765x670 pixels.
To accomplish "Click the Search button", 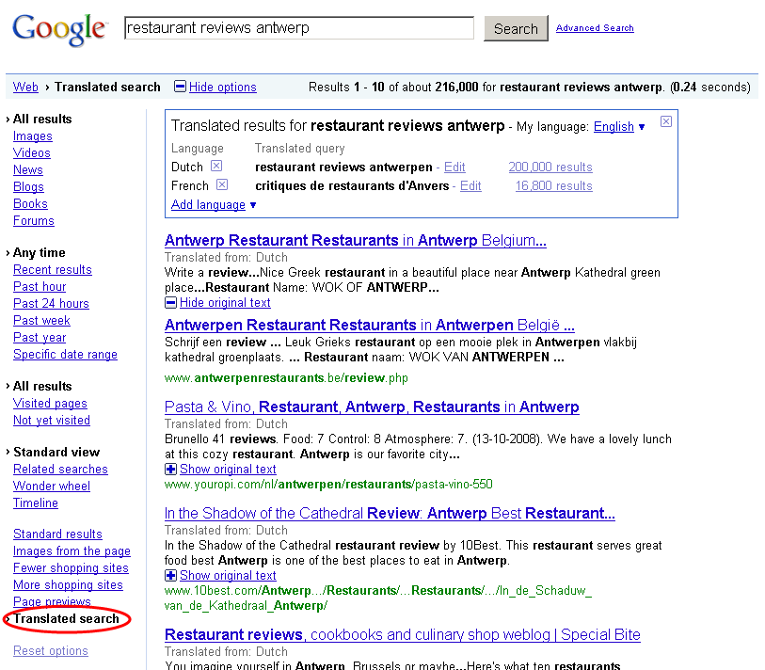I will 516,28.
